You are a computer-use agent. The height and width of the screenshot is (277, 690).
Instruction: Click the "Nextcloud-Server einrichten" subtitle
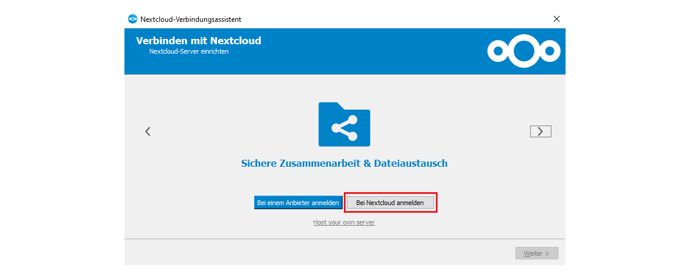(x=189, y=51)
